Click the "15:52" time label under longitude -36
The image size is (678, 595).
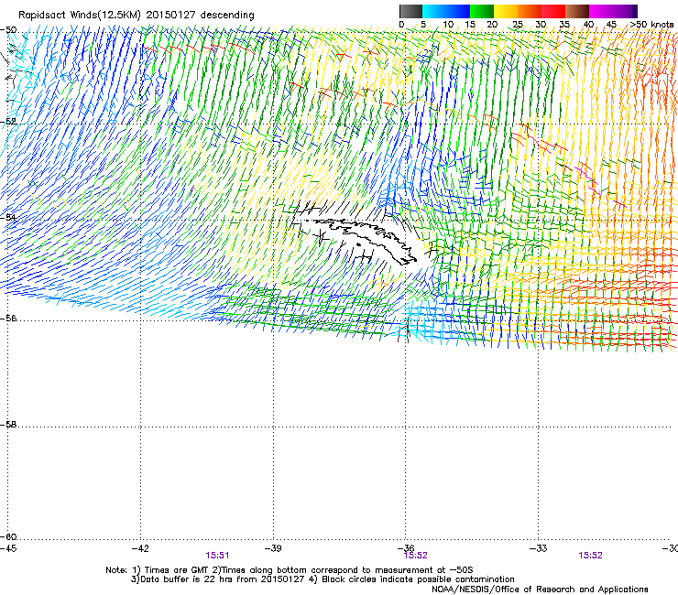point(416,556)
